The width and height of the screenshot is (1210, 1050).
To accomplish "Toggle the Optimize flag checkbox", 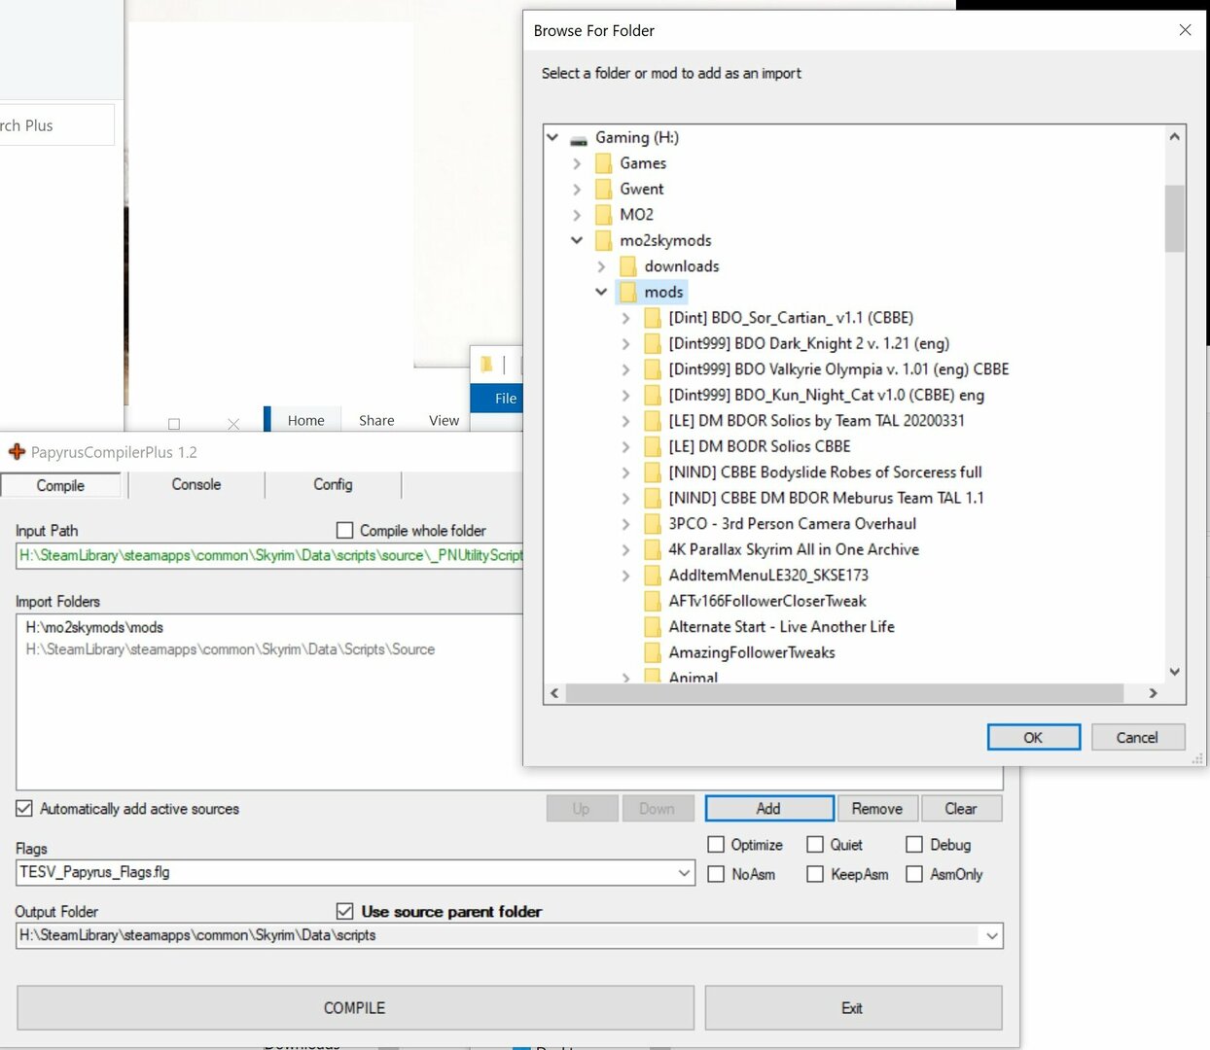I will click(x=716, y=844).
